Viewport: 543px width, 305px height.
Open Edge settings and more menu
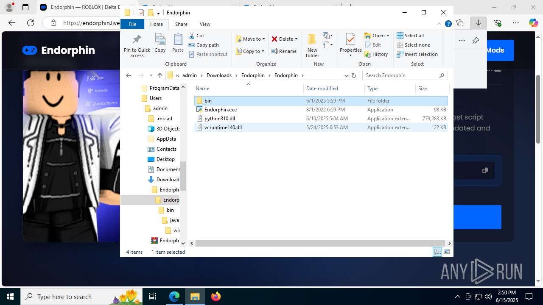[516, 23]
